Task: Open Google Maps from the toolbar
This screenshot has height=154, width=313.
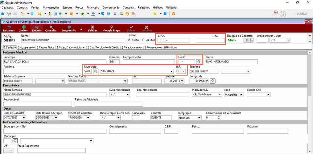Action: pyautogui.click(x=111, y=29)
